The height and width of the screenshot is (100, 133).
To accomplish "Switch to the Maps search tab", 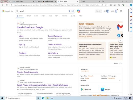I will [x=50, y=16].
